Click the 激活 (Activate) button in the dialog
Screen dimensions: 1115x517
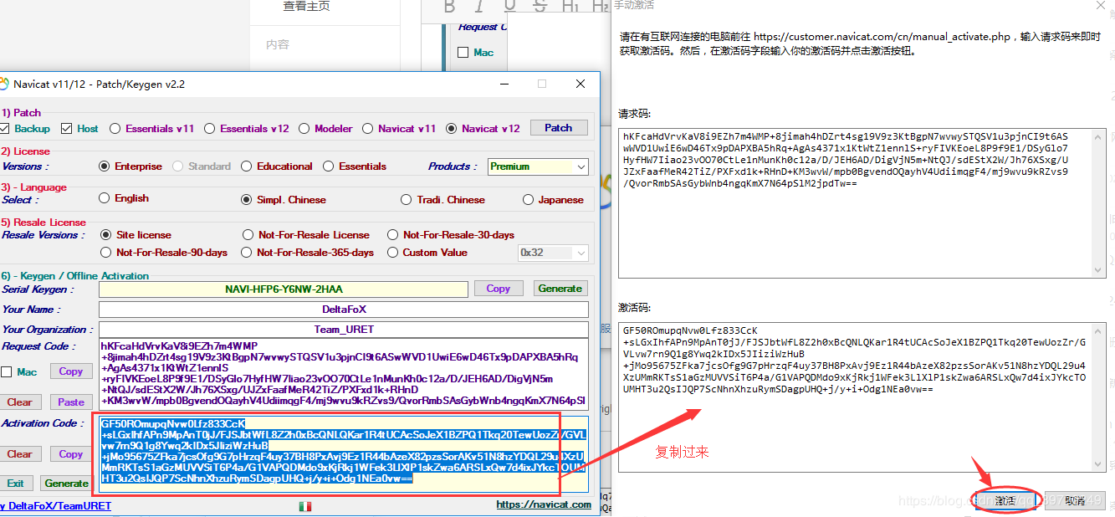coord(1005,500)
